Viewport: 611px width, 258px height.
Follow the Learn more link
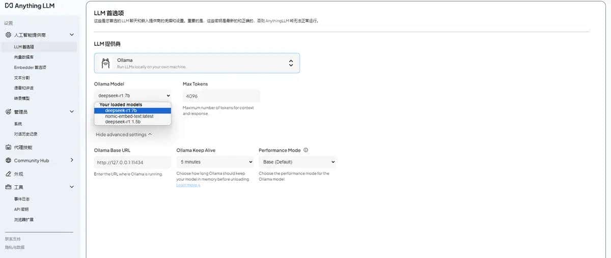pyautogui.click(x=188, y=185)
